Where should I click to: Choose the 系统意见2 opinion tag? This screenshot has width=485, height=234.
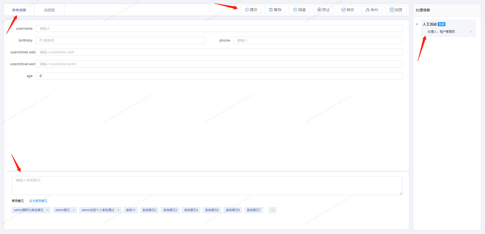pos(149,210)
